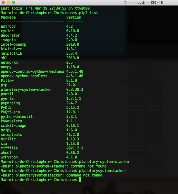178x194 pixels.
Task: Click the typed 'planetarysystemstacker' command at prompt
Action: [102, 171]
